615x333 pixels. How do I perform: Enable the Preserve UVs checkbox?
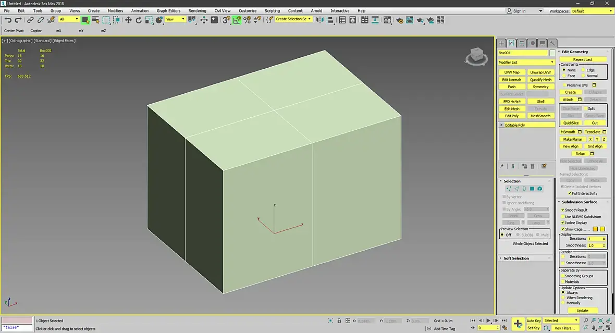(563, 85)
